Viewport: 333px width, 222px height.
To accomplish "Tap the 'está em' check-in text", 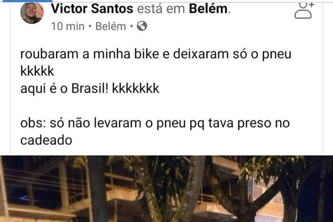I will point(161,9).
